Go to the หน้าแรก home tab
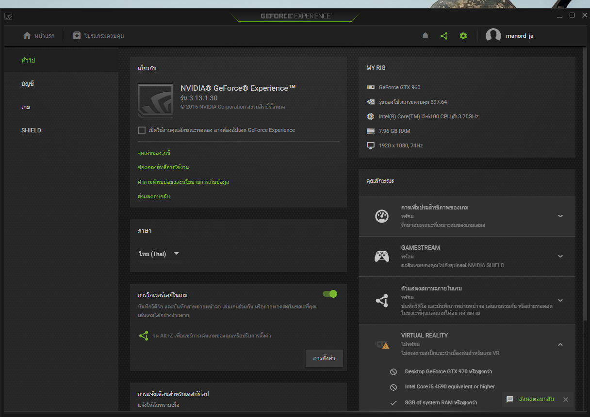Image resolution: width=590 pixels, height=417 pixels. click(39, 36)
